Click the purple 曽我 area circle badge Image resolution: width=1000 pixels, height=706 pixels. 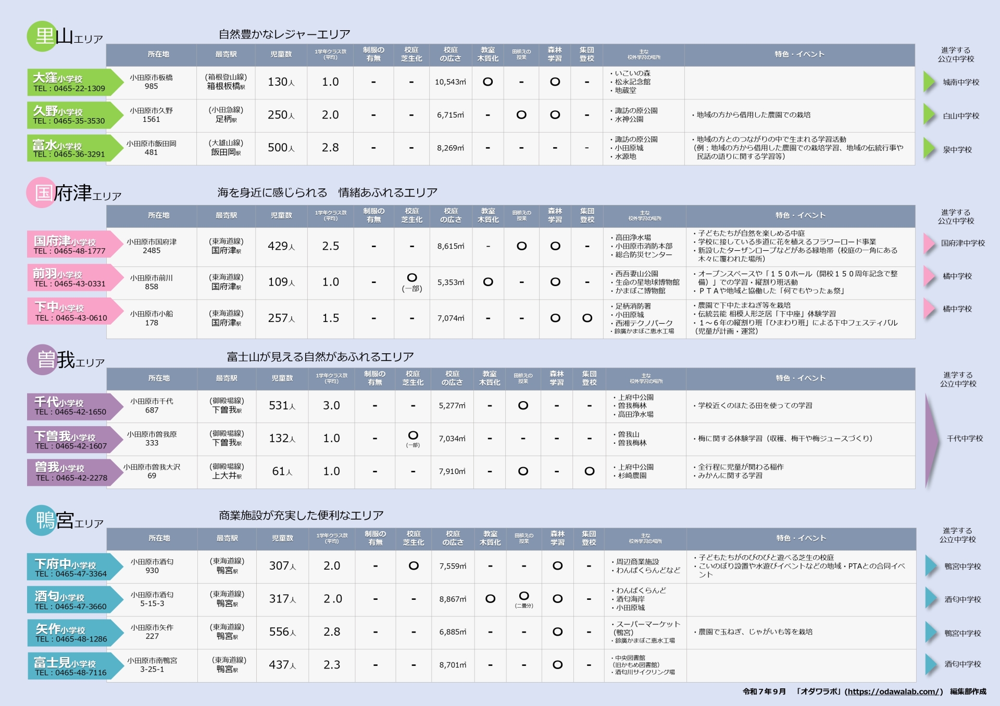(43, 360)
